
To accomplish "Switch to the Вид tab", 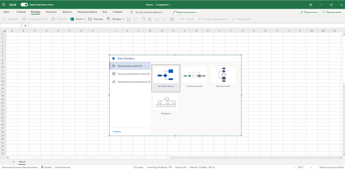I will click(x=105, y=12).
